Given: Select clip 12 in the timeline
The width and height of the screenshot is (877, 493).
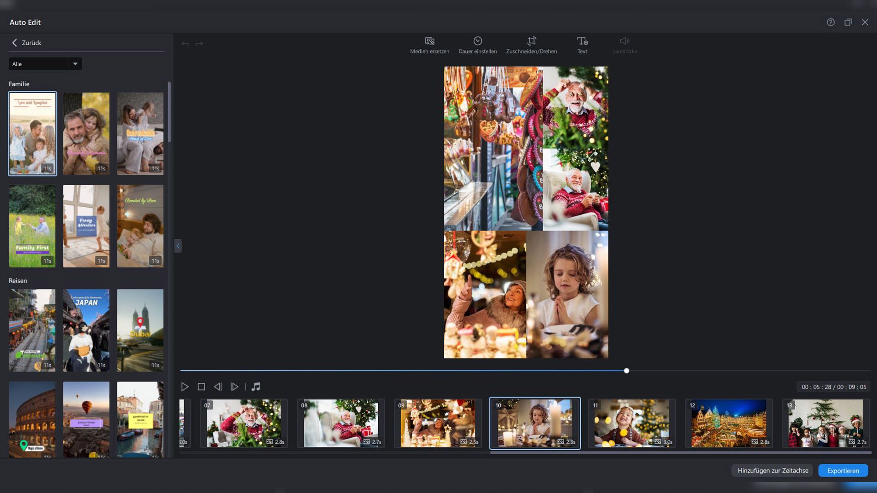Looking at the screenshot, I should 729,423.
